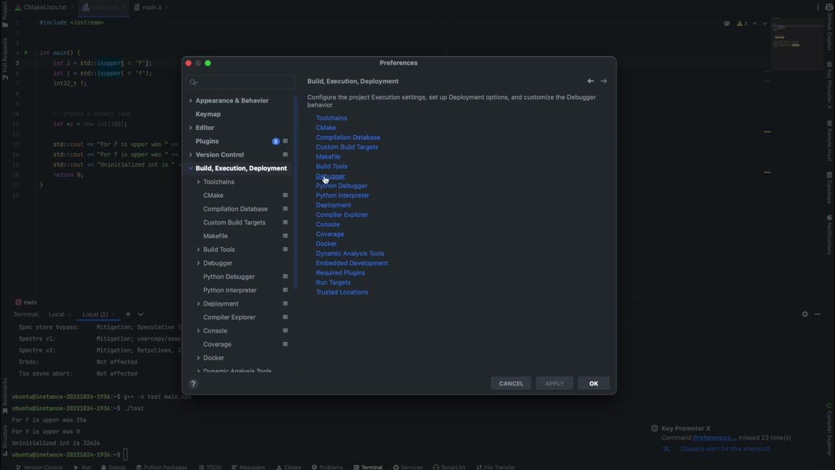
Task: Switch to the Local terminal tab
Action: pyautogui.click(x=57, y=314)
